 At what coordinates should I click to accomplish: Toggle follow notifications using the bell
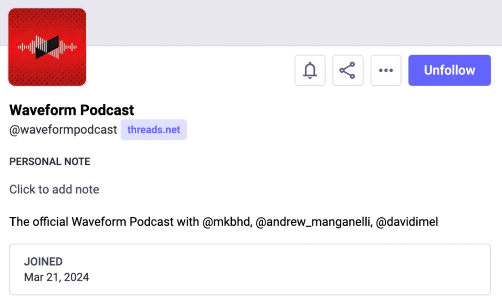pyautogui.click(x=310, y=70)
